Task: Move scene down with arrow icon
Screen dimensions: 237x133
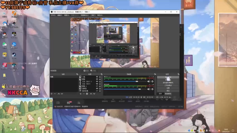Action: coord(62,94)
